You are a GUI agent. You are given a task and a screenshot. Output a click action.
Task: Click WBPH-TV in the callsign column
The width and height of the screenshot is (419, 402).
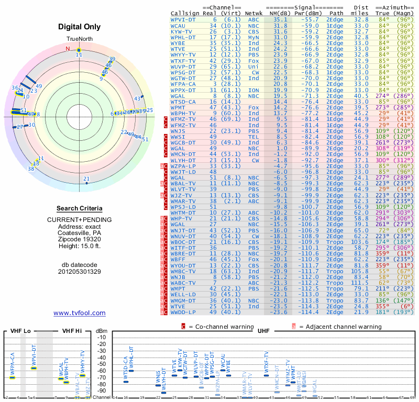tap(183, 113)
